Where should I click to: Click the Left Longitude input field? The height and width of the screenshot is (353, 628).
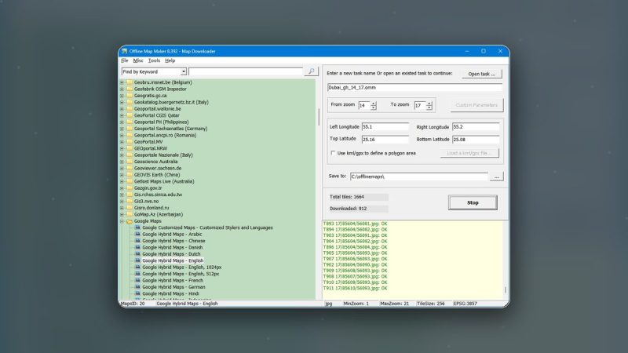click(385, 126)
